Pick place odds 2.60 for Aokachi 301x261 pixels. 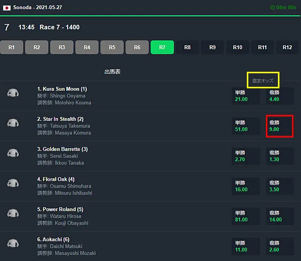click(x=279, y=246)
